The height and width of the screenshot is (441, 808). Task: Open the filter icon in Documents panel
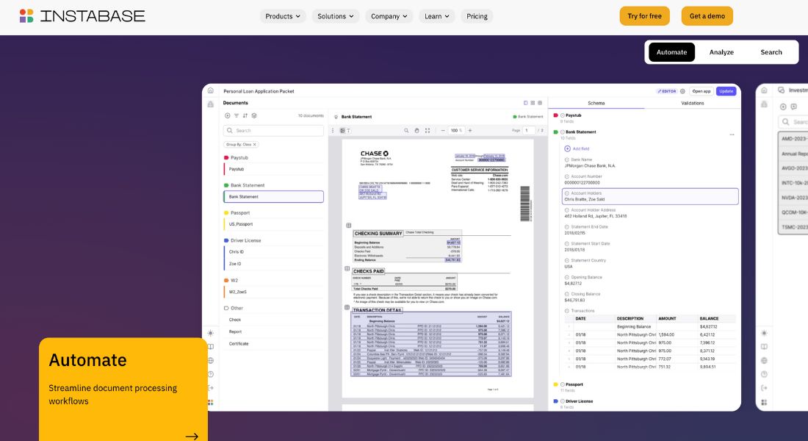237,115
